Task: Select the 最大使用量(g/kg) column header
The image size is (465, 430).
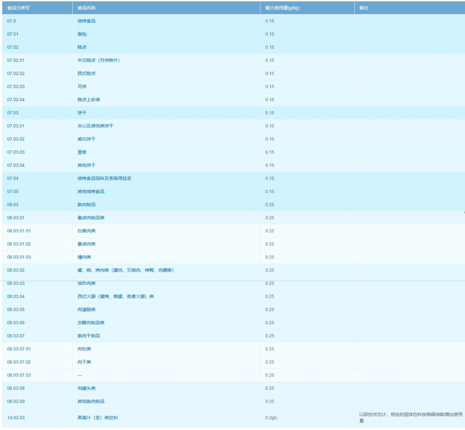Action: tap(282, 8)
